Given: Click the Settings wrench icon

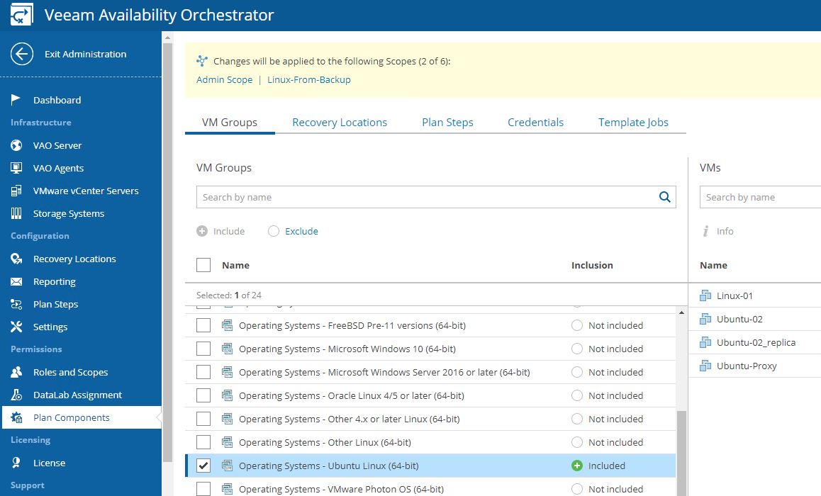Looking at the screenshot, I should coord(16,327).
